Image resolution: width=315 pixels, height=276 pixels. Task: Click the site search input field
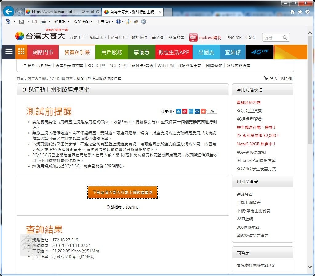click(x=272, y=37)
